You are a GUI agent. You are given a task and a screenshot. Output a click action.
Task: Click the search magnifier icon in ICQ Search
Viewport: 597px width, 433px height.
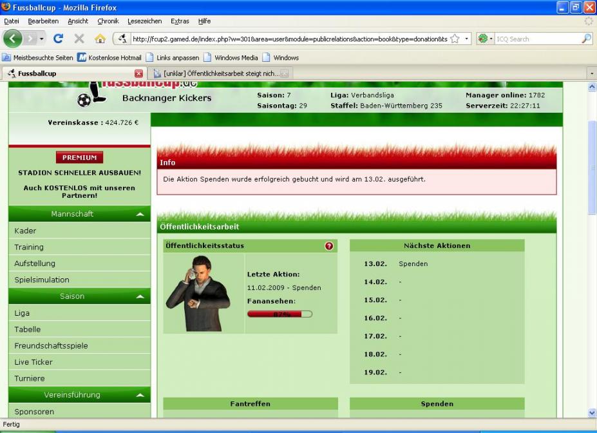pos(585,39)
